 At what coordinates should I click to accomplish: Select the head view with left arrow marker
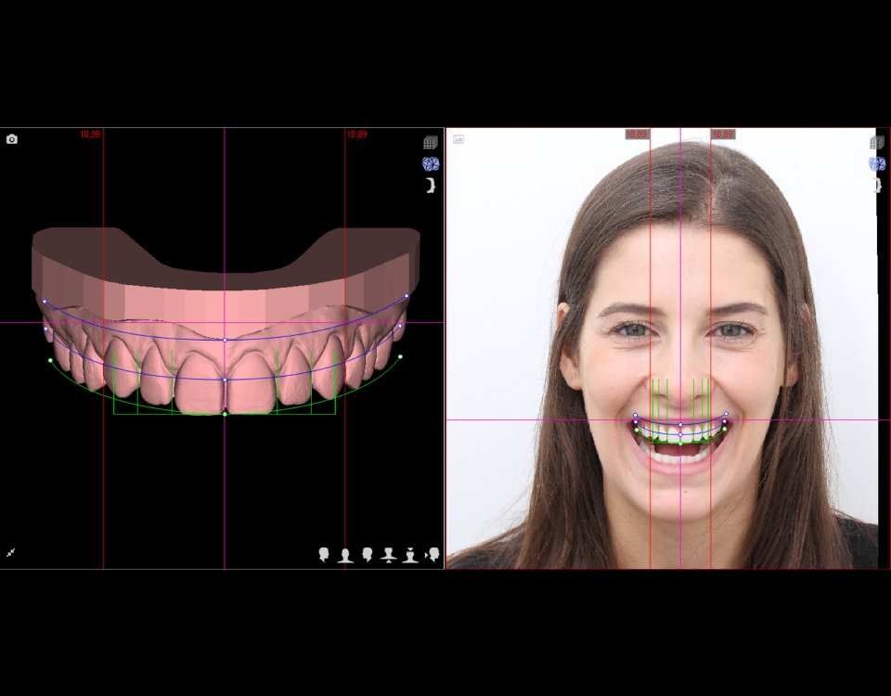[x=433, y=555]
